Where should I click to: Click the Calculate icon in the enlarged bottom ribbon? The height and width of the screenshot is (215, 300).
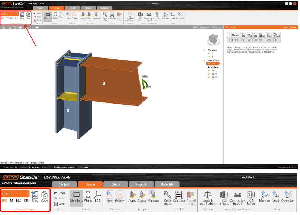[x=179, y=196]
